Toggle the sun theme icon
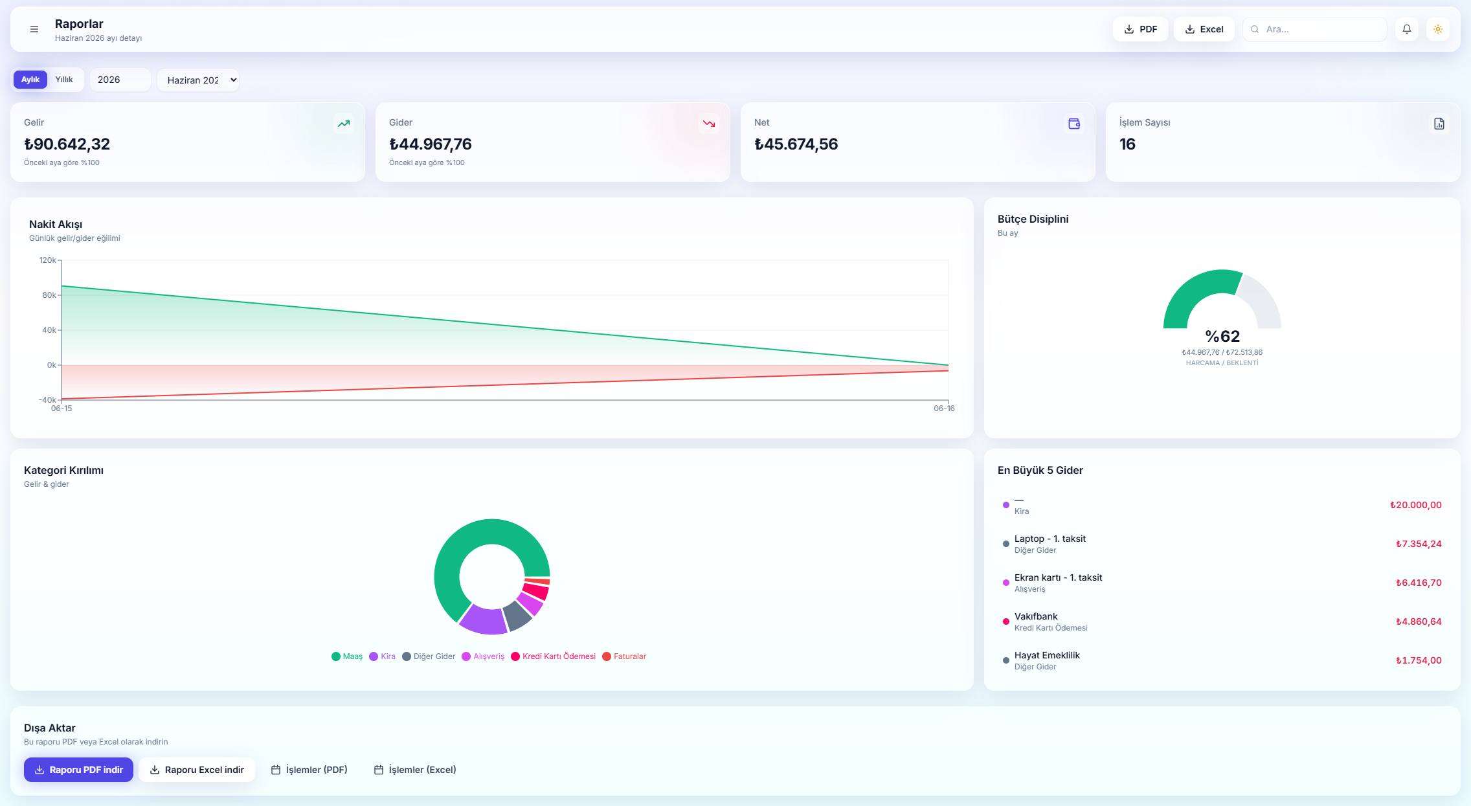Image resolution: width=1471 pixels, height=806 pixels. click(x=1438, y=29)
